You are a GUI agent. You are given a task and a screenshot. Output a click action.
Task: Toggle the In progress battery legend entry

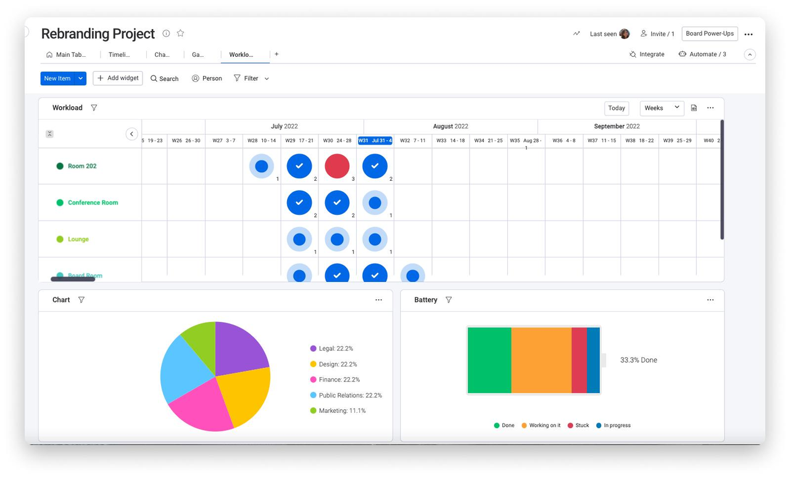tap(613, 425)
